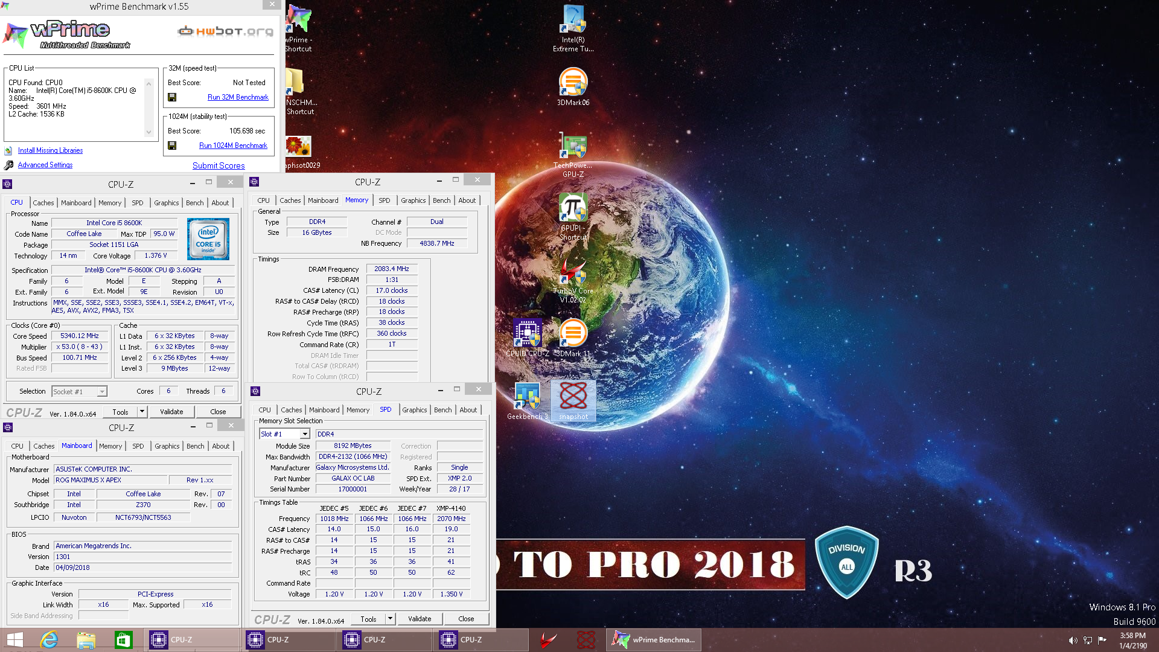Switch to the TurboV Core taskbar icon
Screen dimensions: 1159x652
548,640
